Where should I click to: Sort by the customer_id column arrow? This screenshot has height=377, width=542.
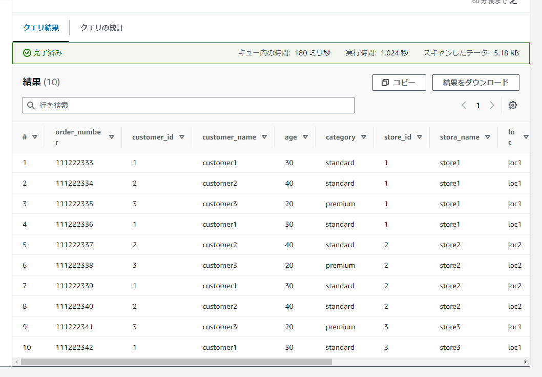point(182,137)
